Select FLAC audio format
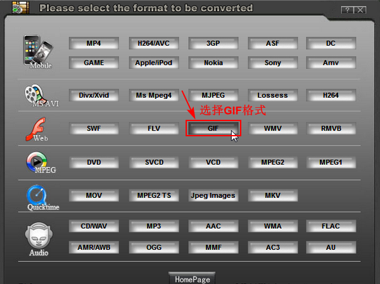Screen dimensions: 380x284 point(331,226)
